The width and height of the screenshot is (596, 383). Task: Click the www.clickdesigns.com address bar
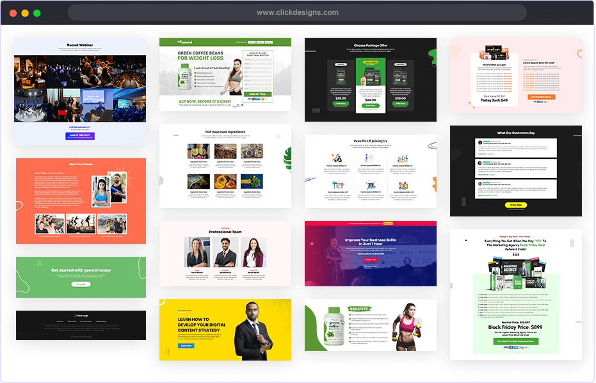point(297,13)
